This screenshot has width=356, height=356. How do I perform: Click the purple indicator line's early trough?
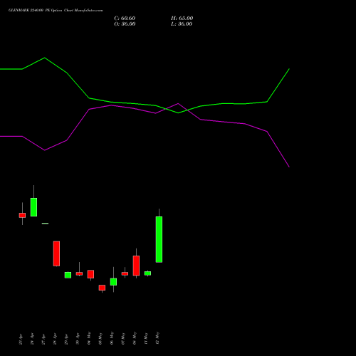coord(45,150)
